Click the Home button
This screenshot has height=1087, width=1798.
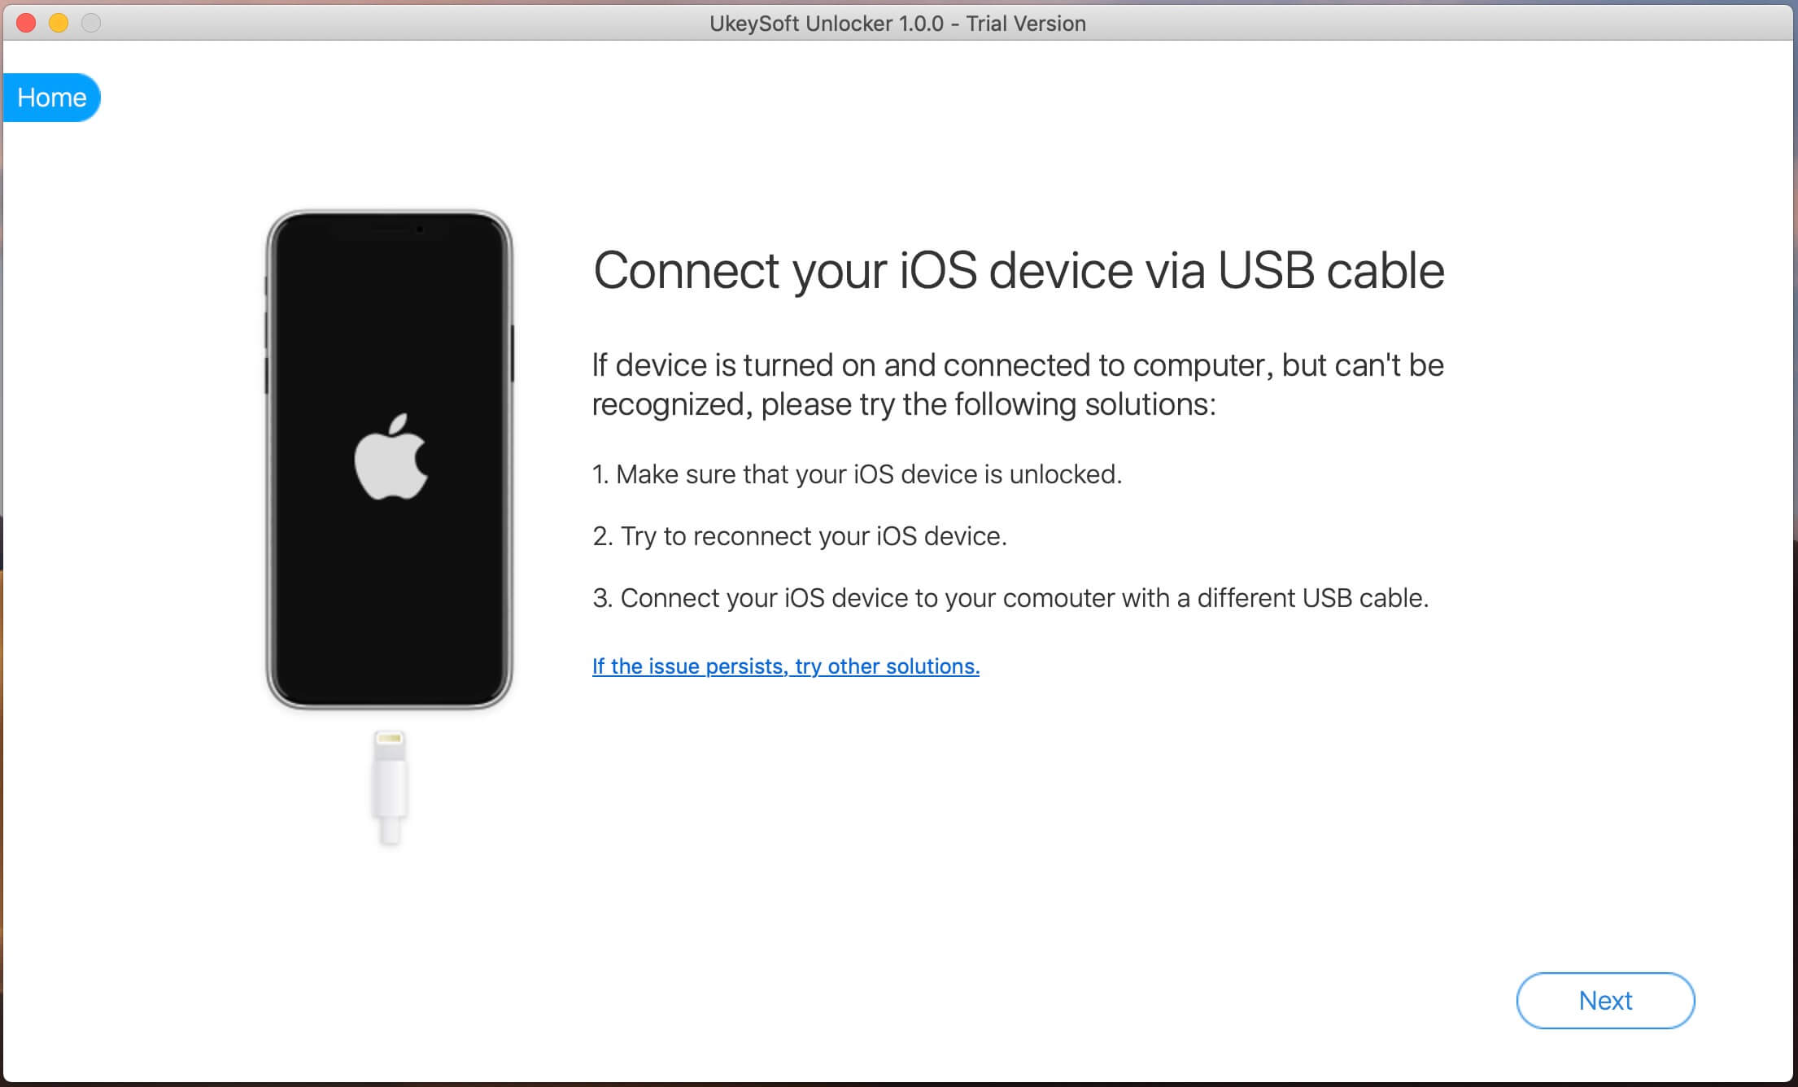point(51,96)
